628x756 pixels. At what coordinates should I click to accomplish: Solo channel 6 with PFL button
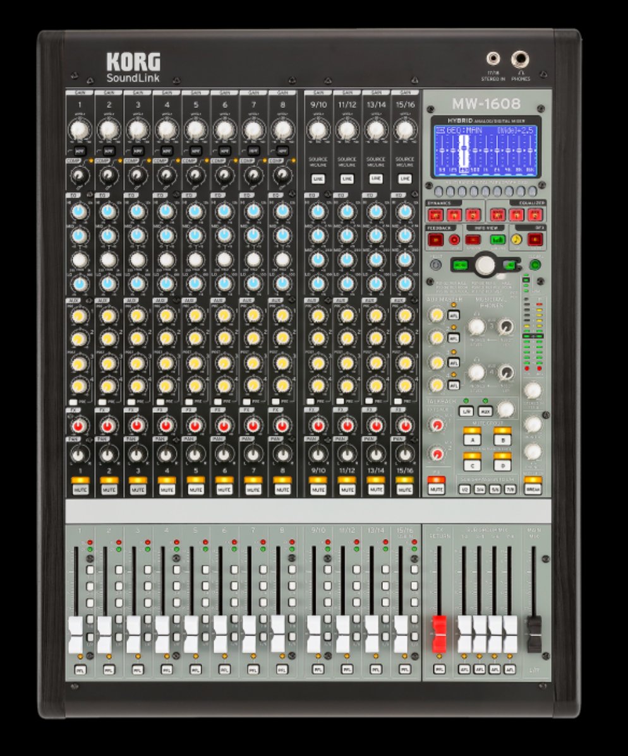224,670
